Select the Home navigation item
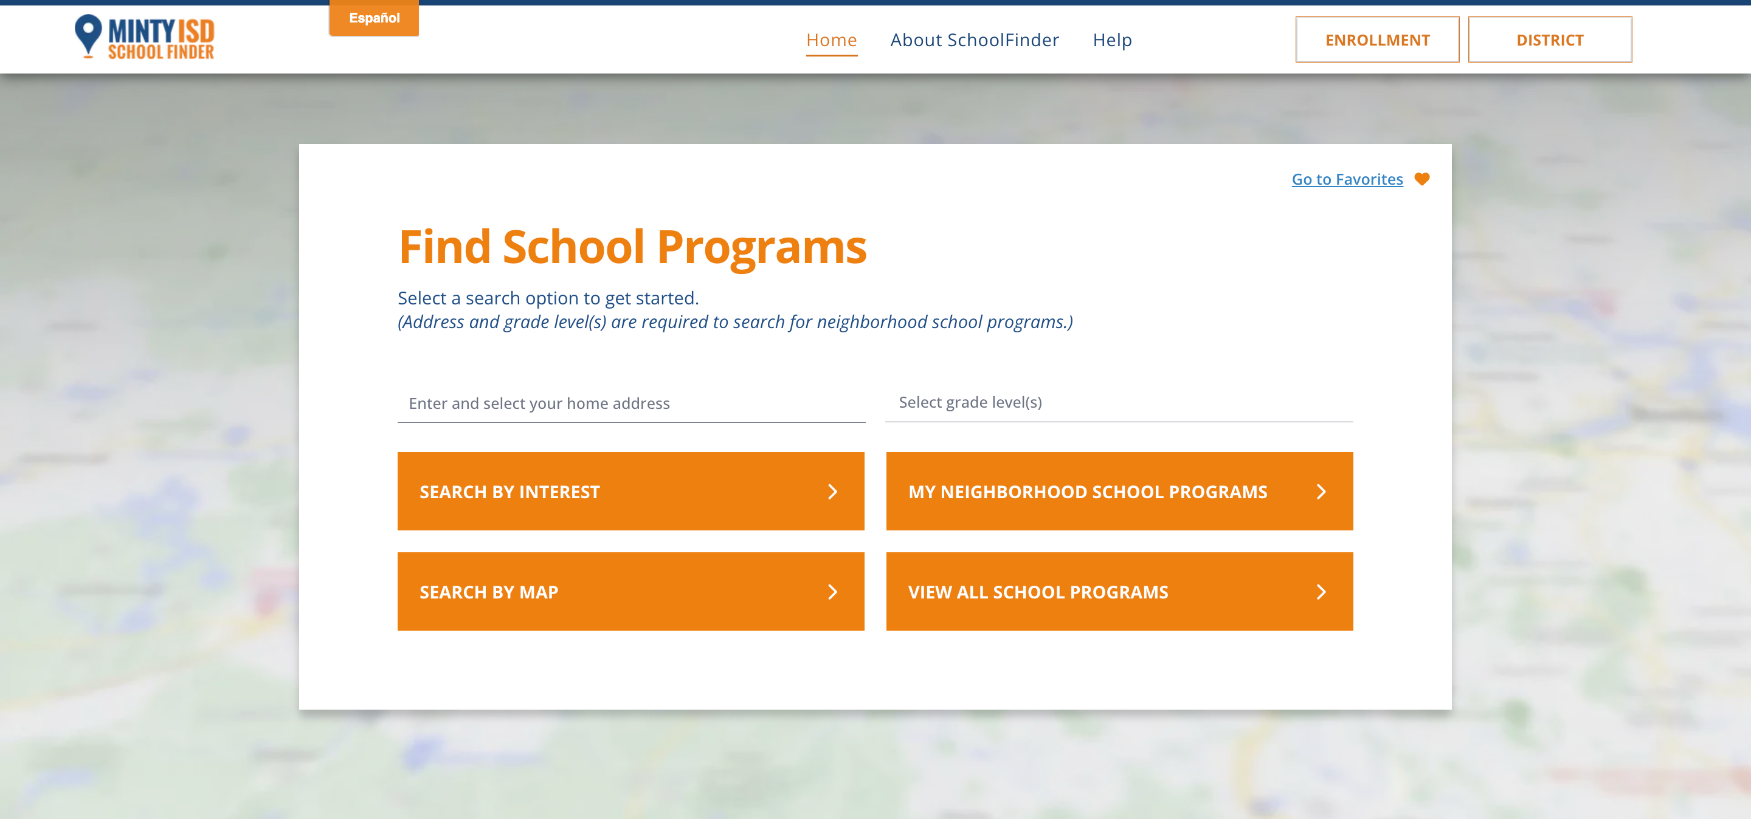Image resolution: width=1751 pixels, height=819 pixels. pyautogui.click(x=831, y=40)
